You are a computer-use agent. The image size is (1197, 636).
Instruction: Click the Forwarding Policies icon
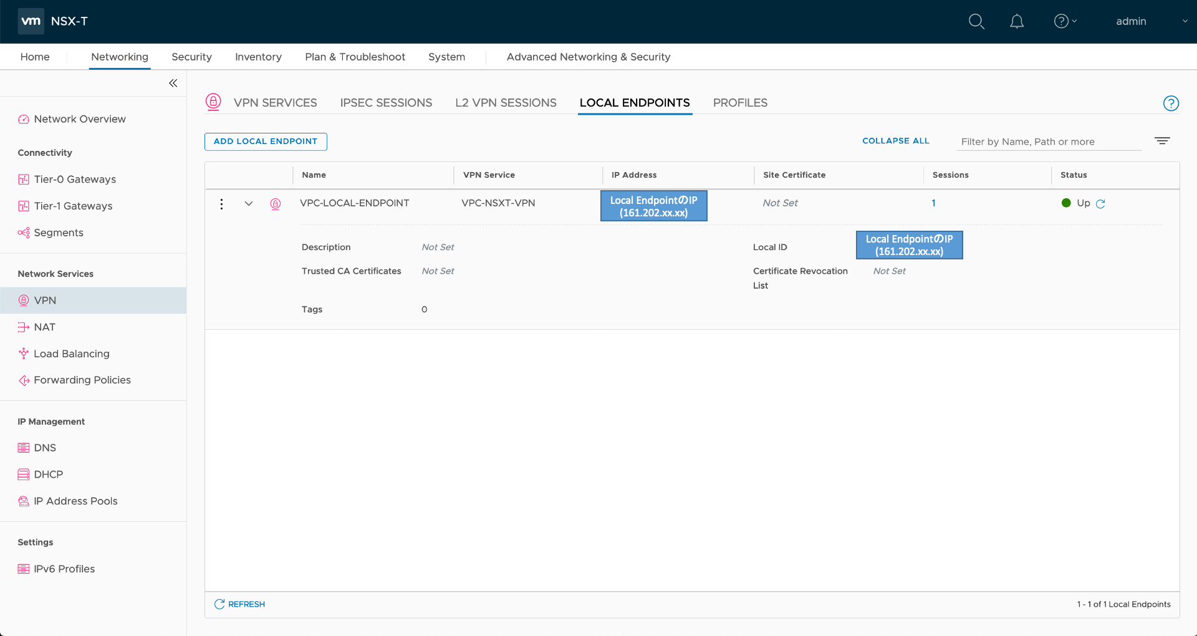click(24, 380)
